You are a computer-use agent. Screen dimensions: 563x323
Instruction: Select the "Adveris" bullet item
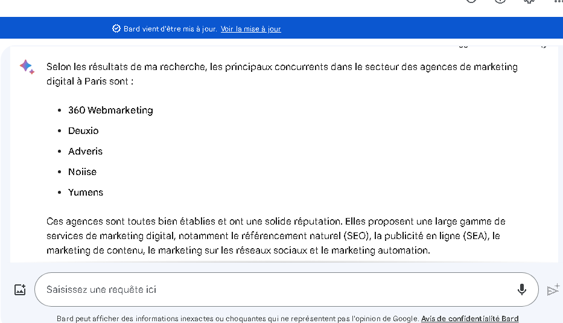[x=85, y=151]
